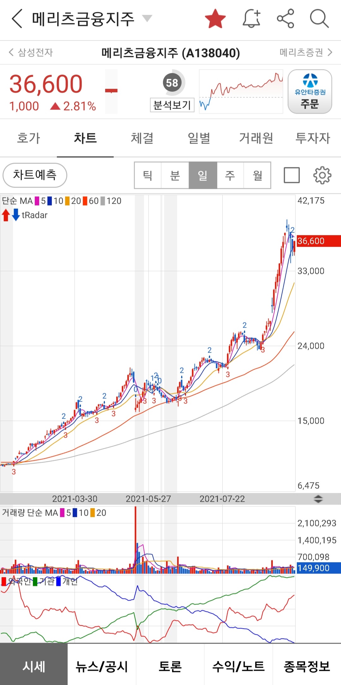
Task: Open the score 58 gauge
Action: (172, 83)
